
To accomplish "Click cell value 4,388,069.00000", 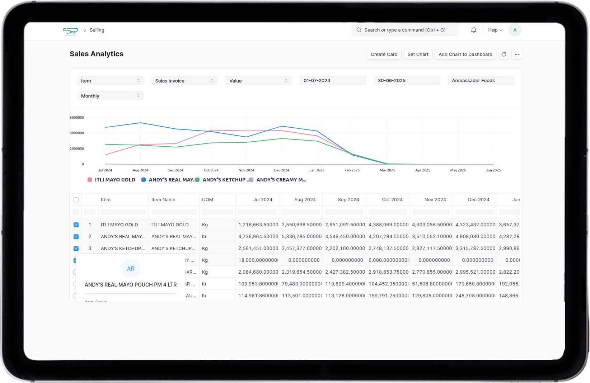I will [x=388, y=225].
